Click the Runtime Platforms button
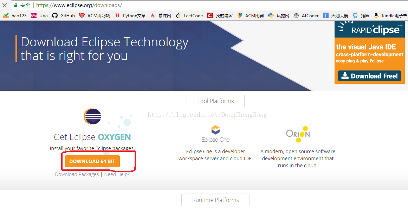This screenshot has width=408, height=222. coord(215,200)
